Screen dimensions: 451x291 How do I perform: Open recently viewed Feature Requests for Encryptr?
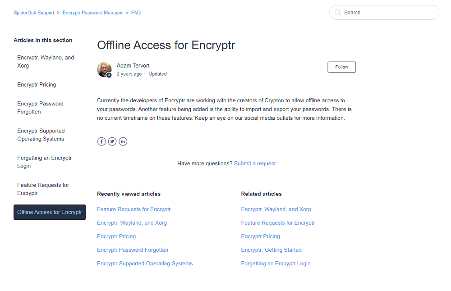134,209
